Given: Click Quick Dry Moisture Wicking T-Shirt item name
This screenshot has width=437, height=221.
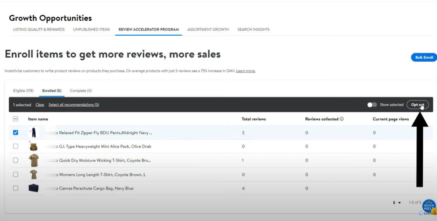Looking at the screenshot, I should (x=105, y=160).
